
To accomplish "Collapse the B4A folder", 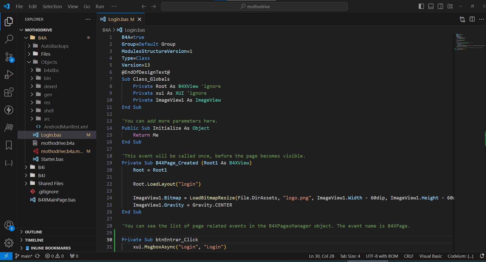I will point(57,38).
